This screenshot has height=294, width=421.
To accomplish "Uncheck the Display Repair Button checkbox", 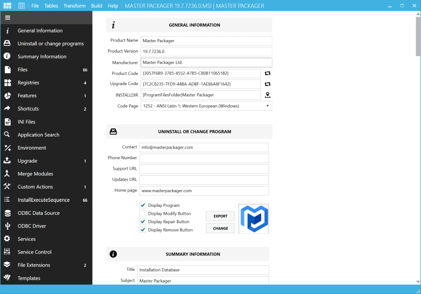I will 143,222.
